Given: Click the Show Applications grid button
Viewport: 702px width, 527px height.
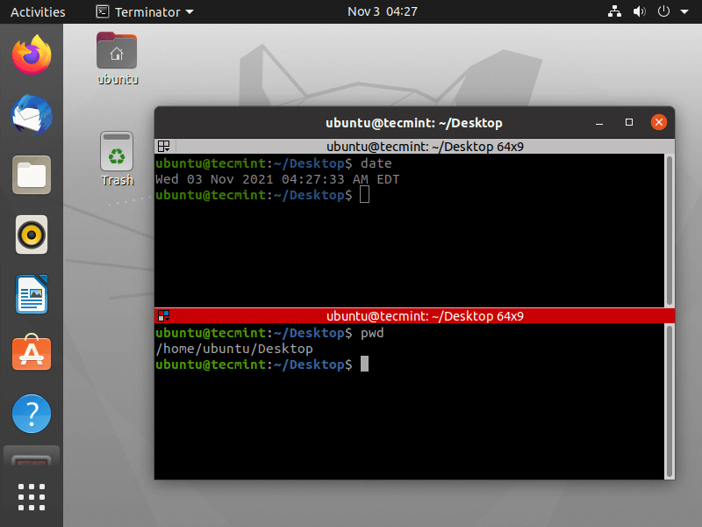Looking at the screenshot, I should 31,496.
